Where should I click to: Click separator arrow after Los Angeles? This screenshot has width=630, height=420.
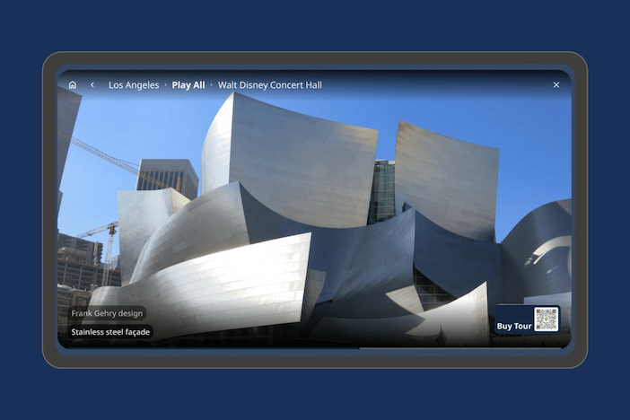[x=166, y=85]
